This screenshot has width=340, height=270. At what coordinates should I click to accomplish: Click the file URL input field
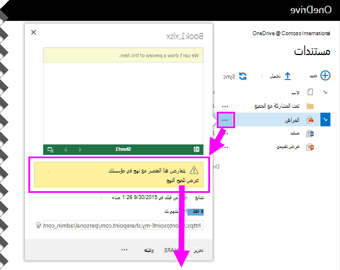click(123, 225)
